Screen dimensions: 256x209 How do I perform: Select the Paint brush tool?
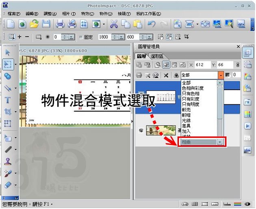coord(7,173)
